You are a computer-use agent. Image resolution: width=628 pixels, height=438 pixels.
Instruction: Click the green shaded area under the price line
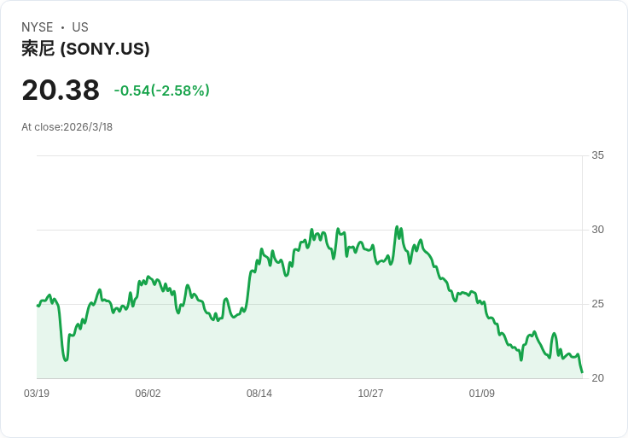341,324
